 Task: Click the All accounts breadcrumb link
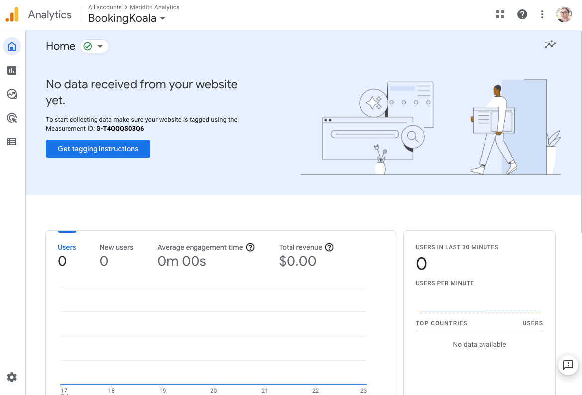coord(105,7)
